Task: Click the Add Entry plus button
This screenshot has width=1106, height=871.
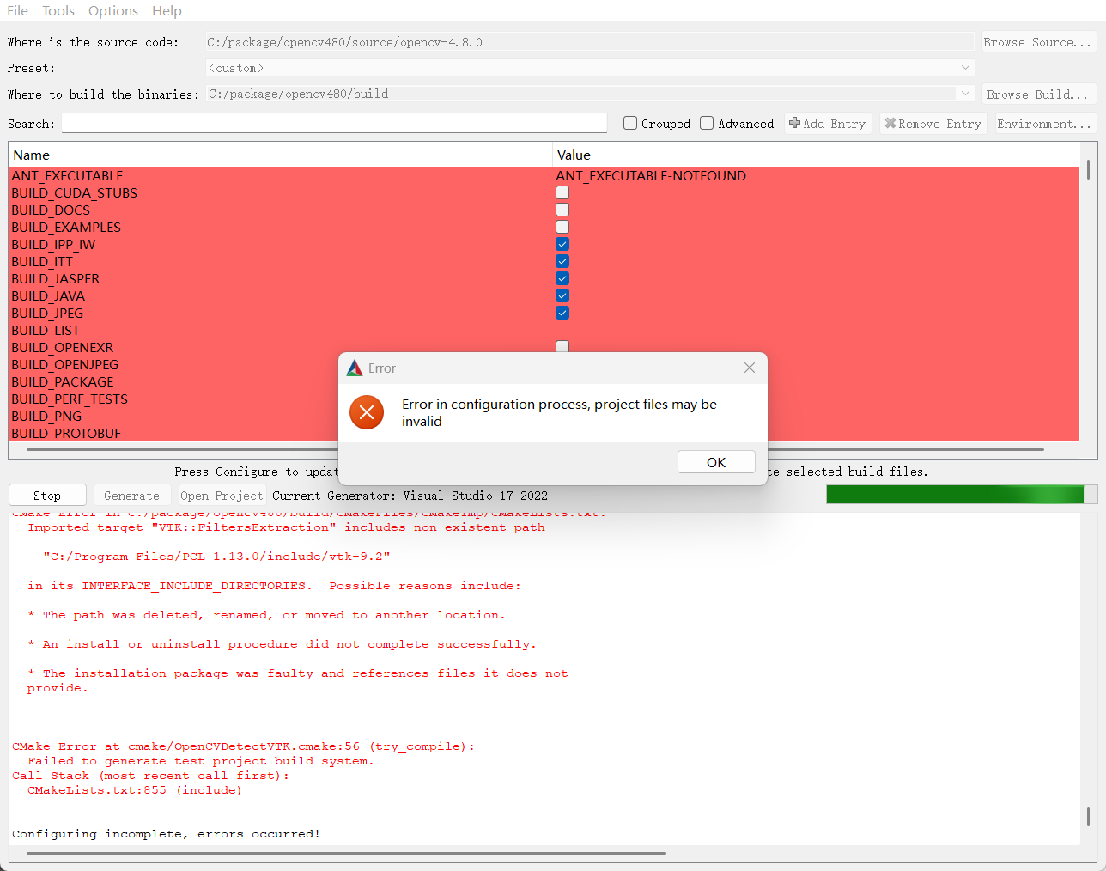Action: click(828, 124)
